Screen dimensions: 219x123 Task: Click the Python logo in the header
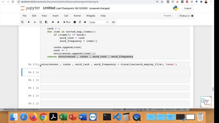pos(176,8)
